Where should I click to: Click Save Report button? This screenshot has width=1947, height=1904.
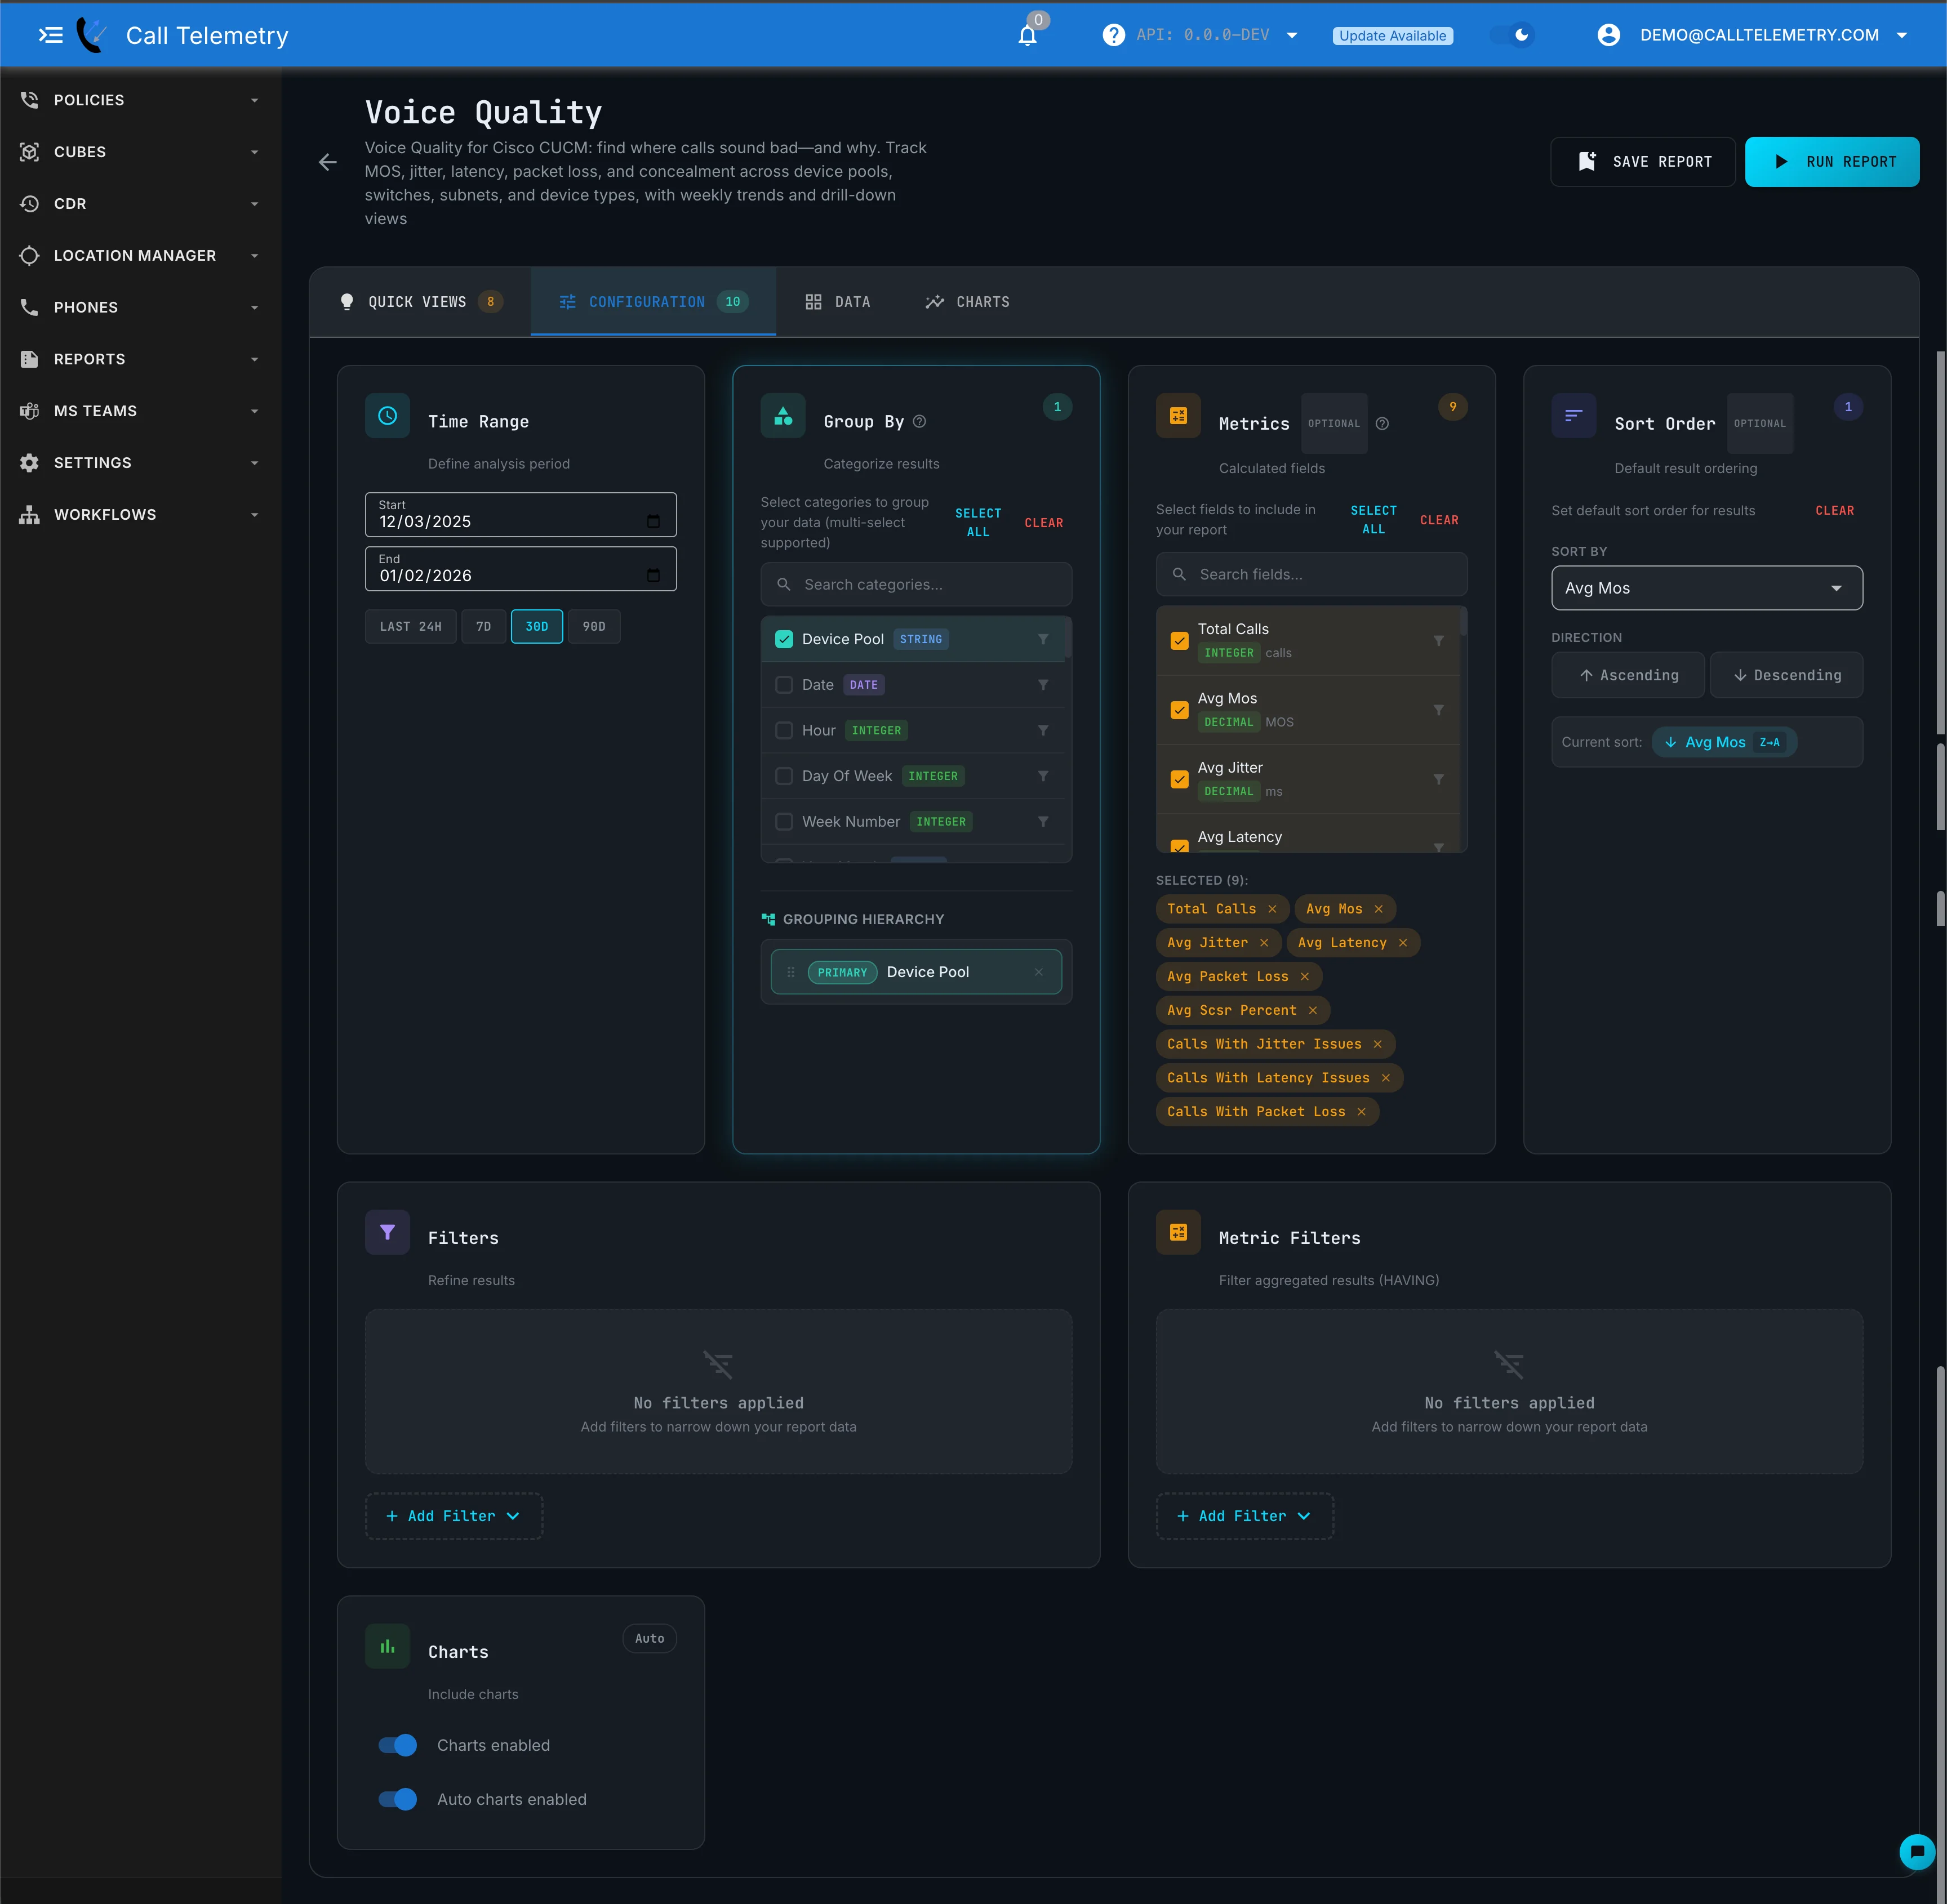[x=1643, y=162]
